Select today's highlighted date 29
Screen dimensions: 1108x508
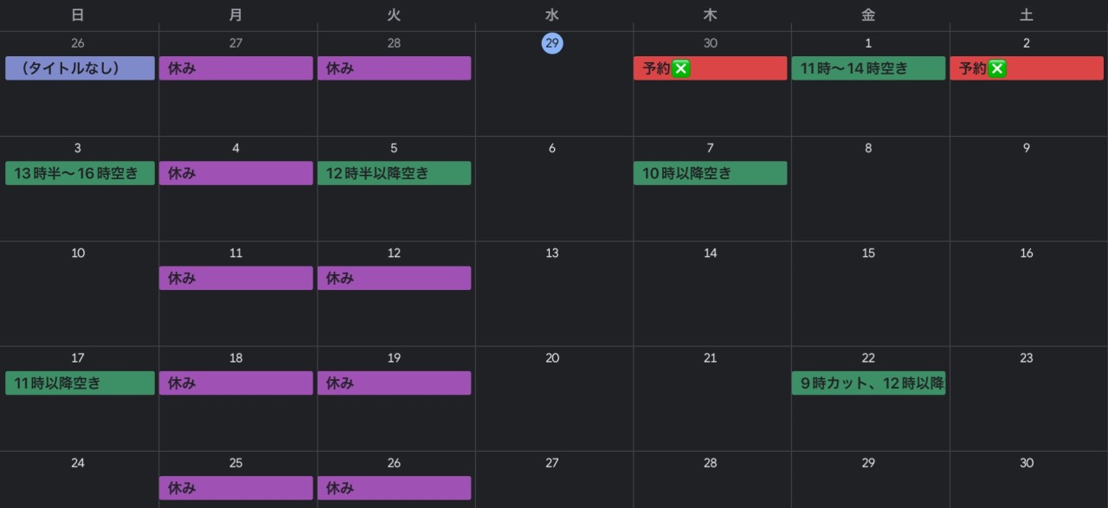[552, 43]
